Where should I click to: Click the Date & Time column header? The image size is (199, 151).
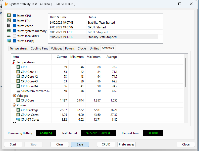pyautogui.click(x=67, y=17)
